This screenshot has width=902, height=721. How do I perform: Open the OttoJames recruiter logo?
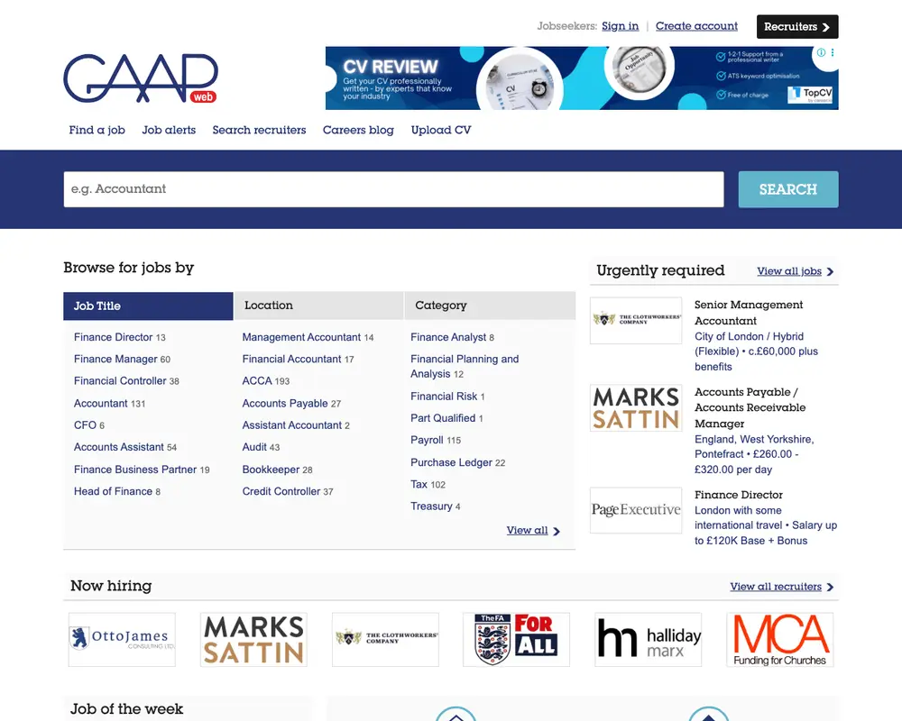[x=122, y=639]
